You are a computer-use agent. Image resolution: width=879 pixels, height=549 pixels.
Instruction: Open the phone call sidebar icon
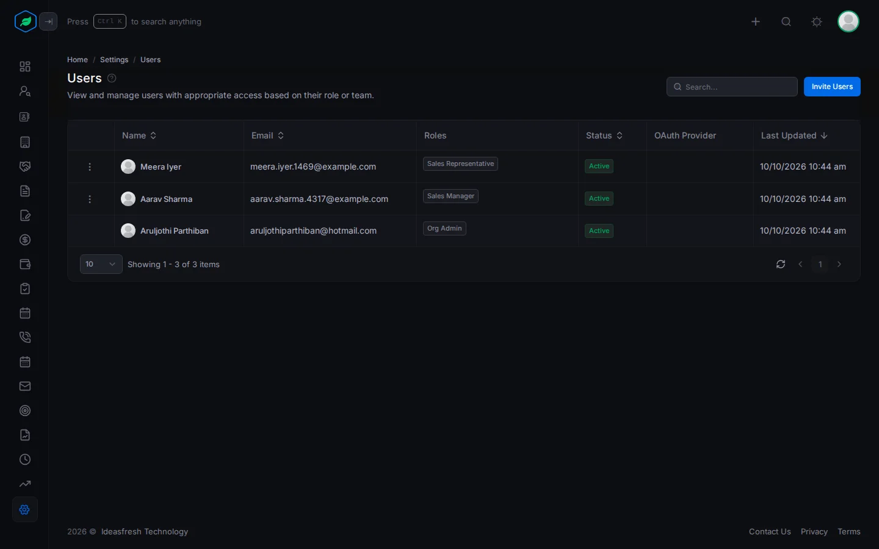pyautogui.click(x=25, y=337)
